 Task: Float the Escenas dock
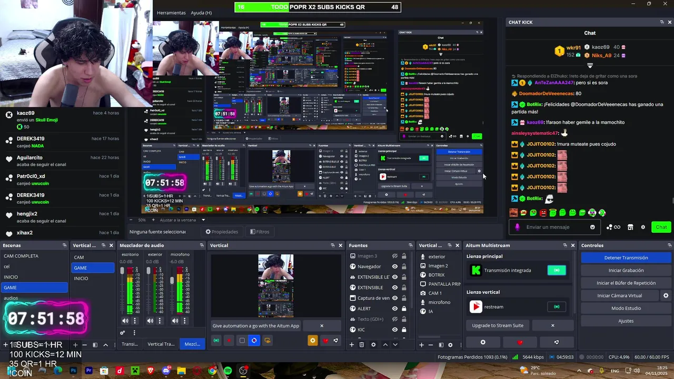(64, 245)
